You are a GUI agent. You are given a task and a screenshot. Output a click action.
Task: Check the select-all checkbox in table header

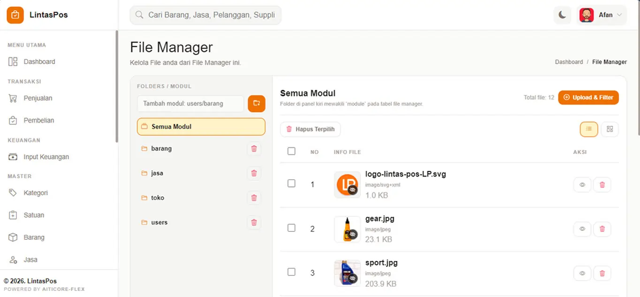291,151
